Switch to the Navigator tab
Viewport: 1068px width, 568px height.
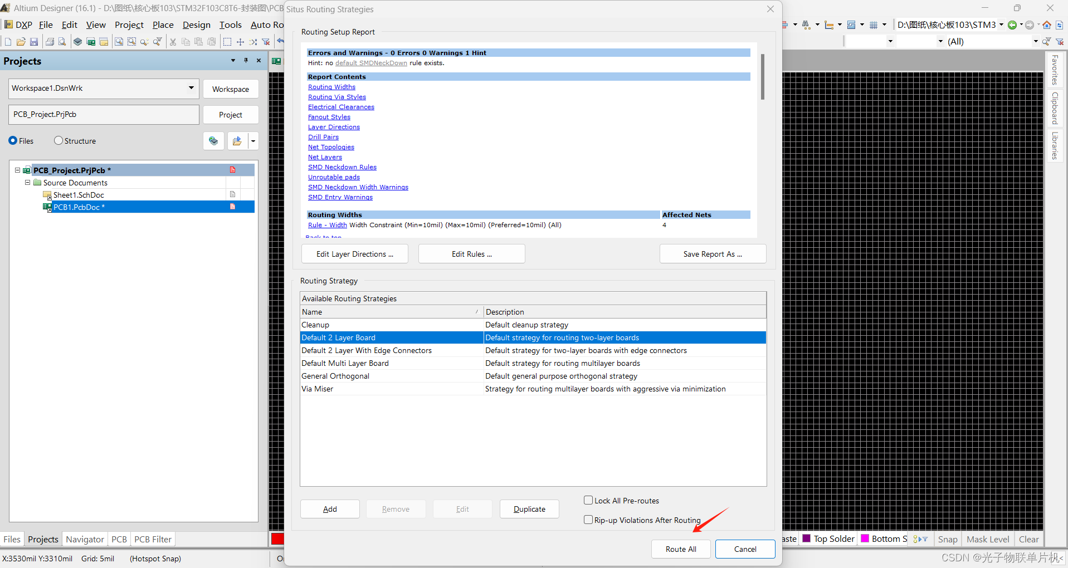pyautogui.click(x=85, y=539)
